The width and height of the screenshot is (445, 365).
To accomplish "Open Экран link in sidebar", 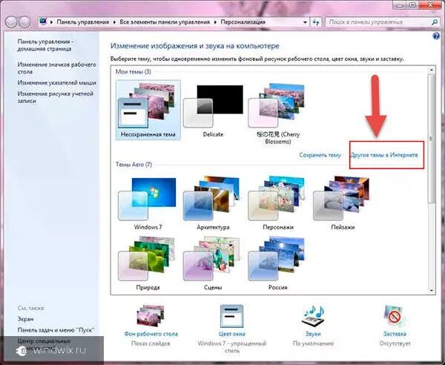I will click(x=25, y=319).
